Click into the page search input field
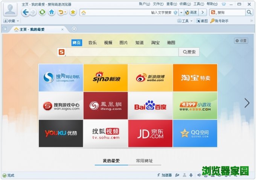 pyautogui.click(x=122, y=52)
